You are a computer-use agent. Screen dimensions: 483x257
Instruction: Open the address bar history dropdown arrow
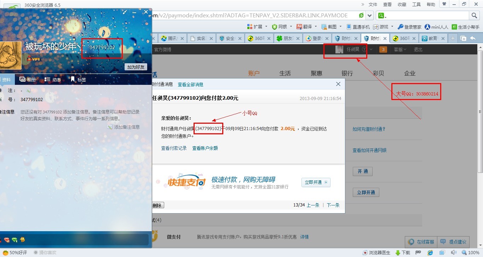click(x=370, y=16)
